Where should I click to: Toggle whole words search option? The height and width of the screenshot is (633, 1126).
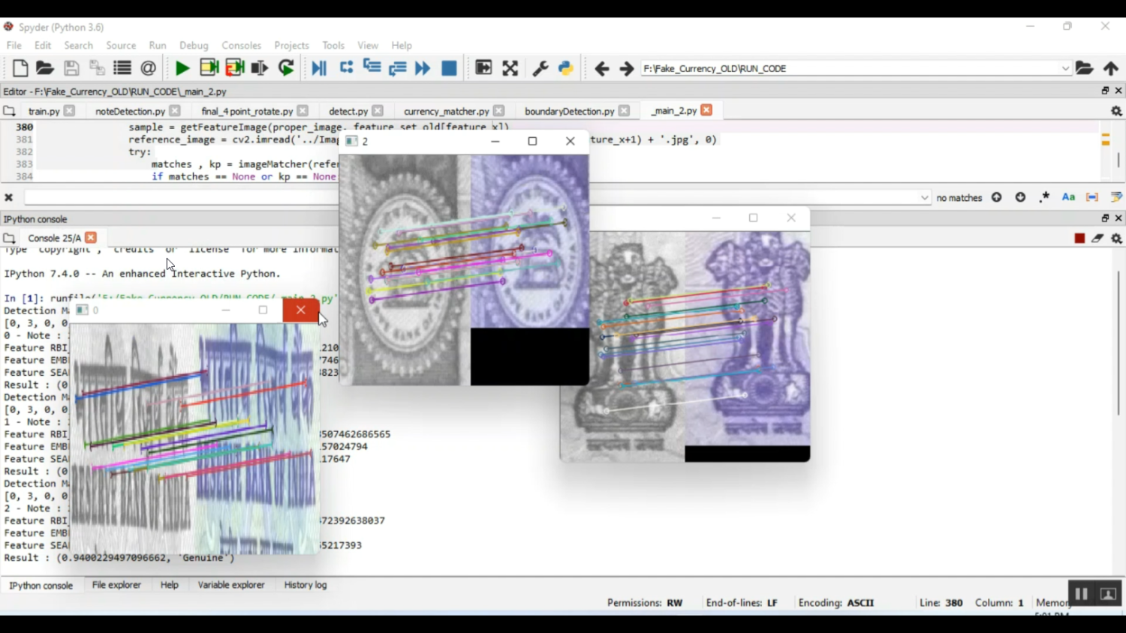click(1092, 197)
